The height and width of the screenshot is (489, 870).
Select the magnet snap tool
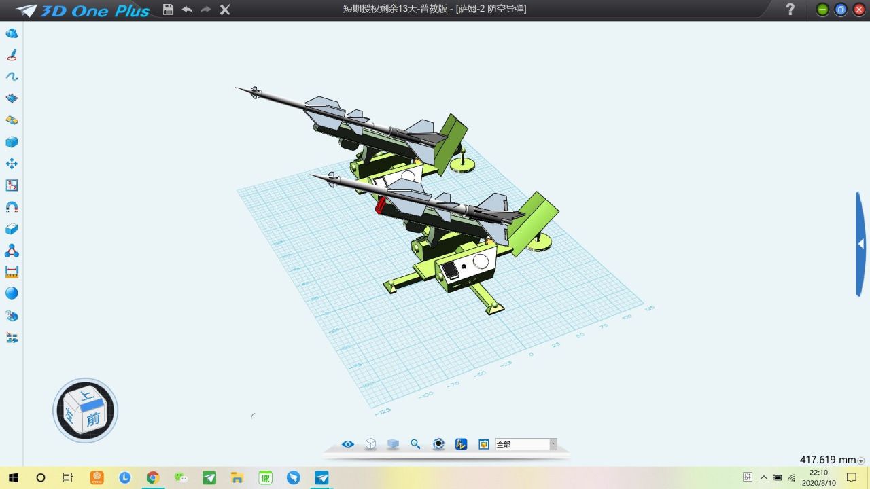(x=12, y=207)
